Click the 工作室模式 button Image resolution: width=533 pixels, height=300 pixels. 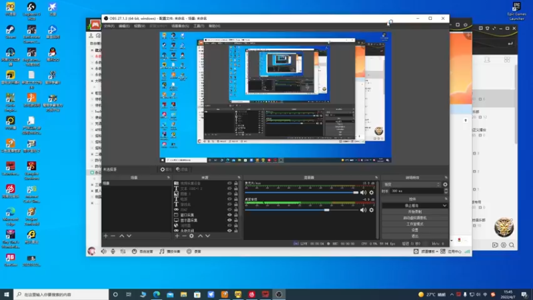[414, 224]
